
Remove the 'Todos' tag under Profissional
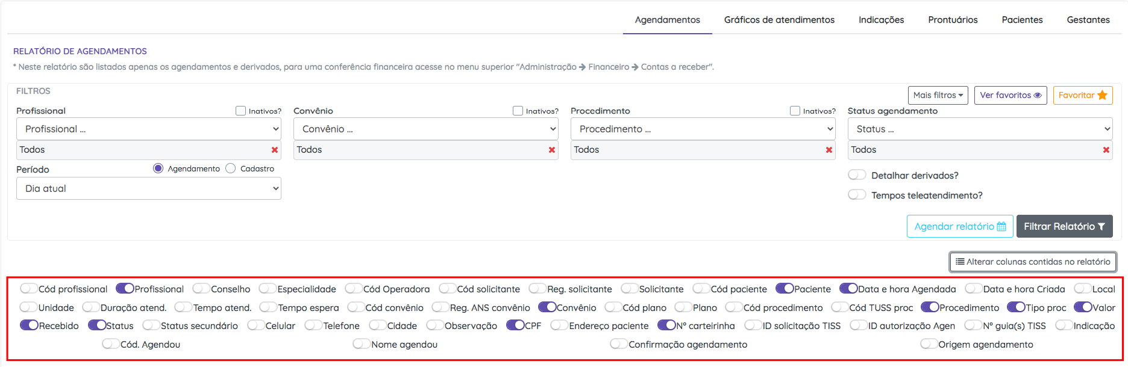click(x=275, y=150)
